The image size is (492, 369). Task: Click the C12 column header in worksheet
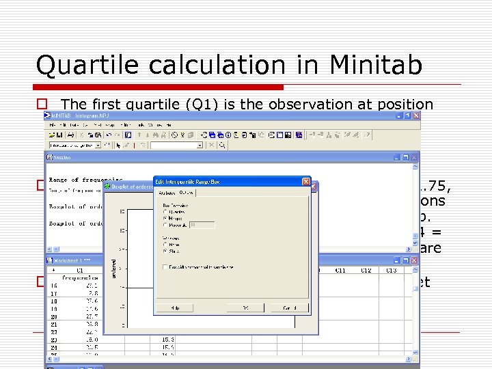[x=366, y=270]
